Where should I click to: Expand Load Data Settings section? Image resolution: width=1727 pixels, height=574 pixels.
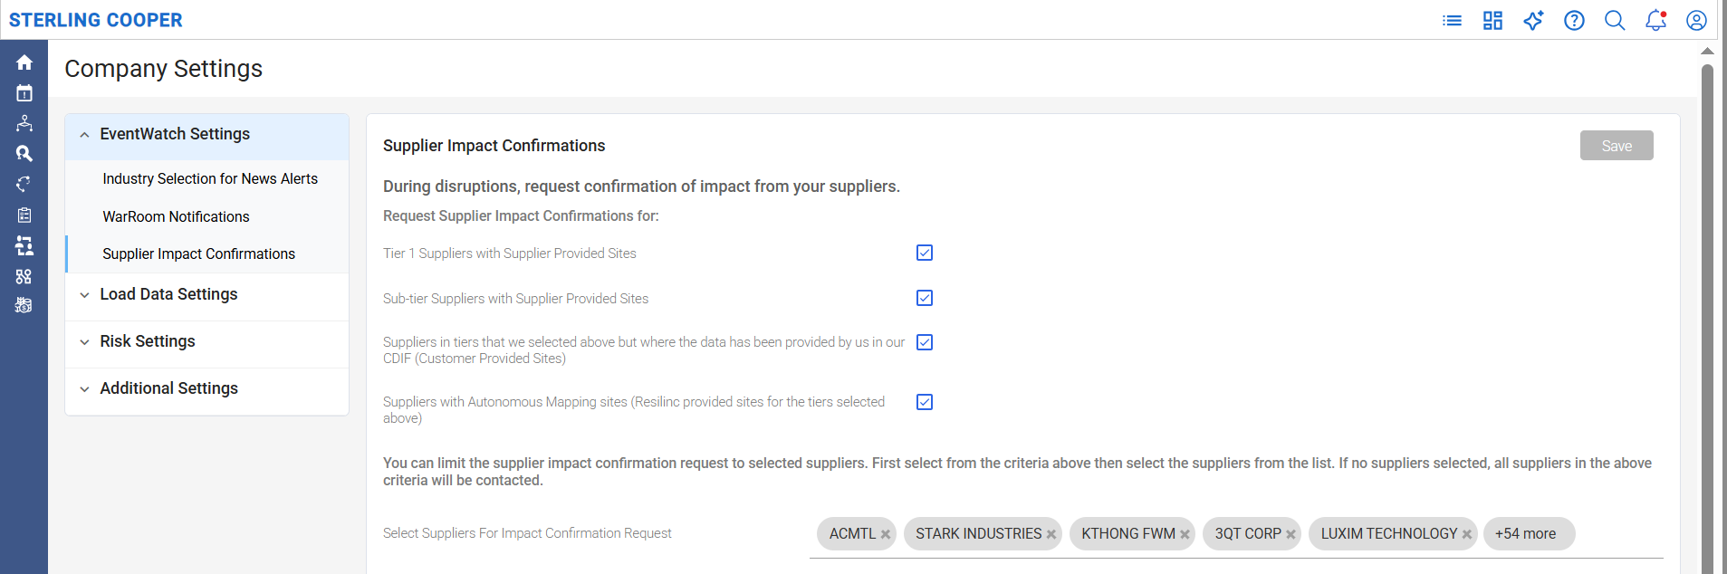point(168,294)
